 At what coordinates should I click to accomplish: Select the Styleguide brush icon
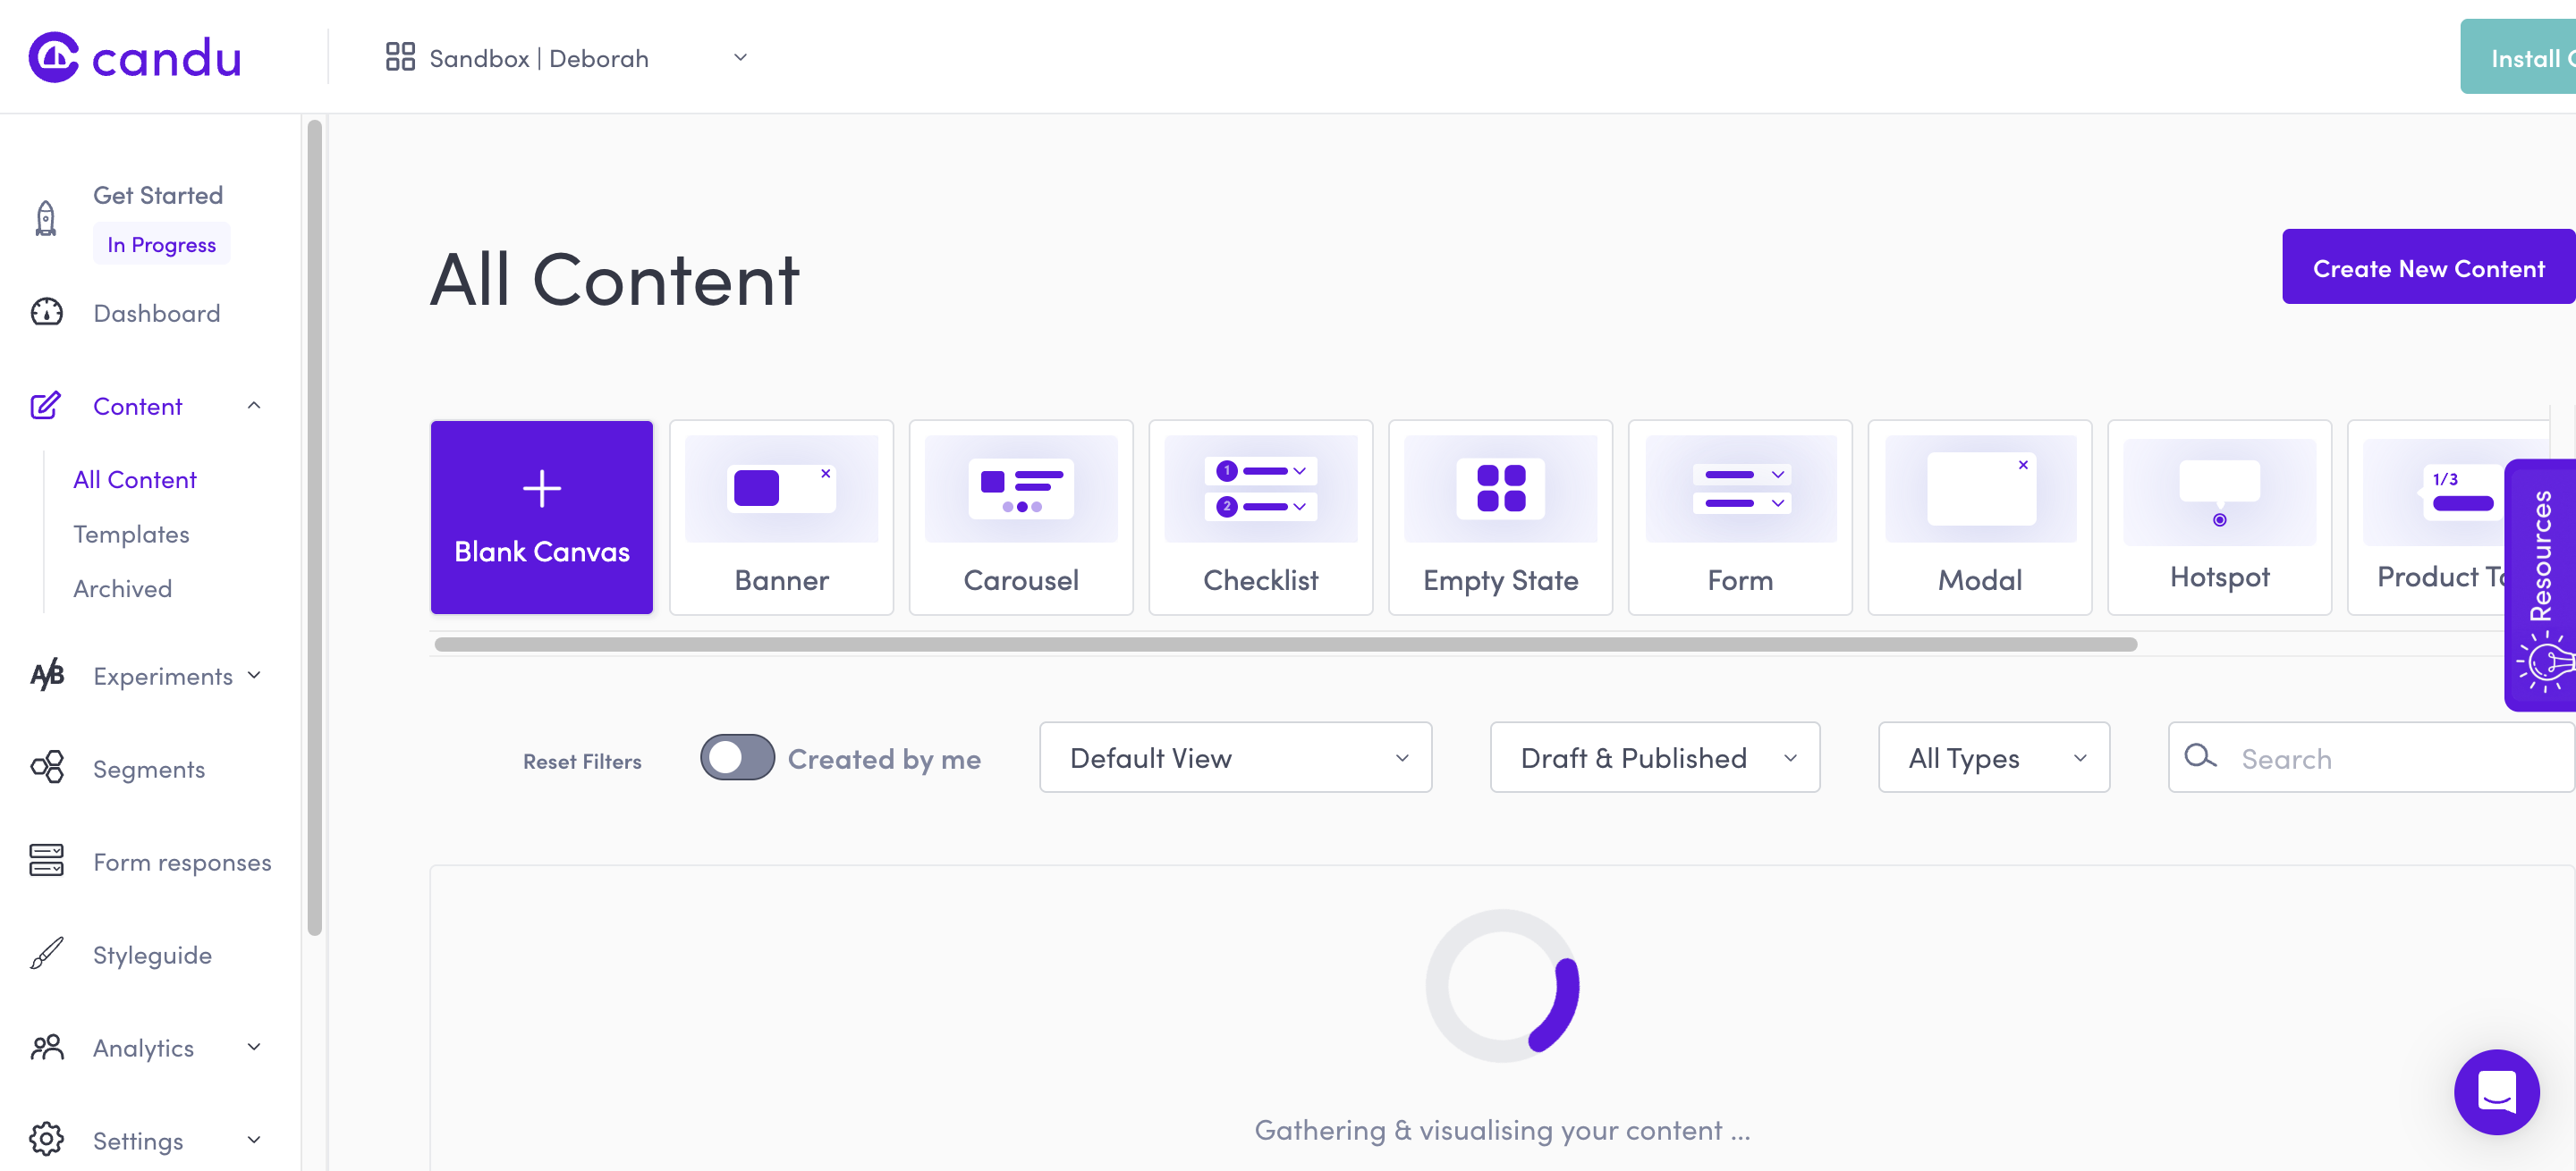[45, 954]
